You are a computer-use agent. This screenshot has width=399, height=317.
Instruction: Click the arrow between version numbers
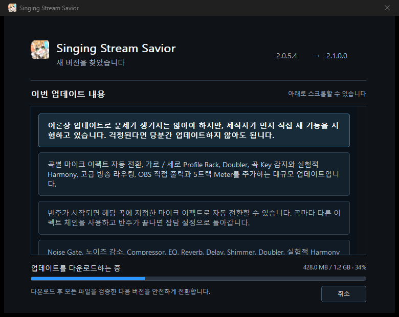click(x=317, y=56)
